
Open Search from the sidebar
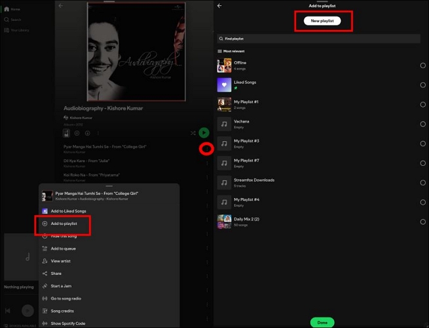[12, 20]
